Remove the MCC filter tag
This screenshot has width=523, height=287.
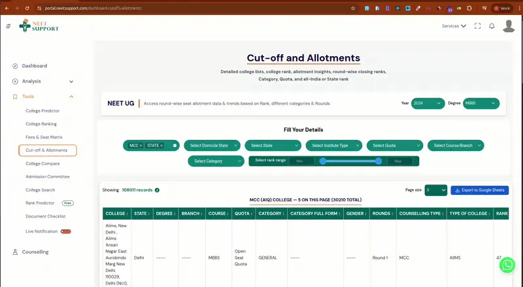point(141,145)
